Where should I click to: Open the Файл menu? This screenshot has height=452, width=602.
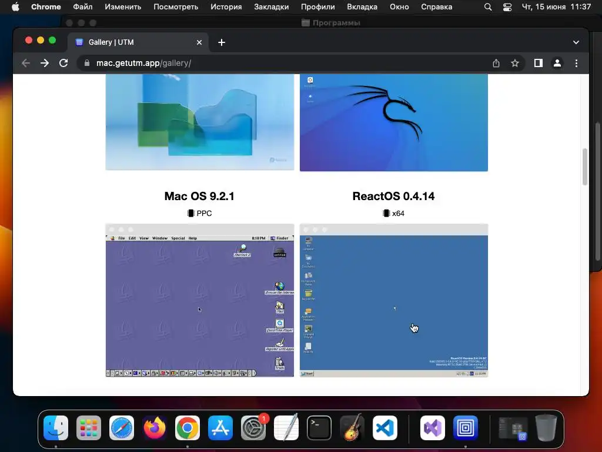82,7
